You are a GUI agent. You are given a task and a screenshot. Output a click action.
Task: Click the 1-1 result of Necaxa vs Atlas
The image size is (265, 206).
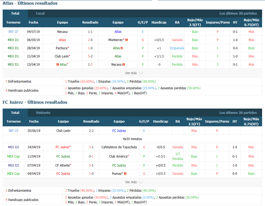(x=90, y=32)
